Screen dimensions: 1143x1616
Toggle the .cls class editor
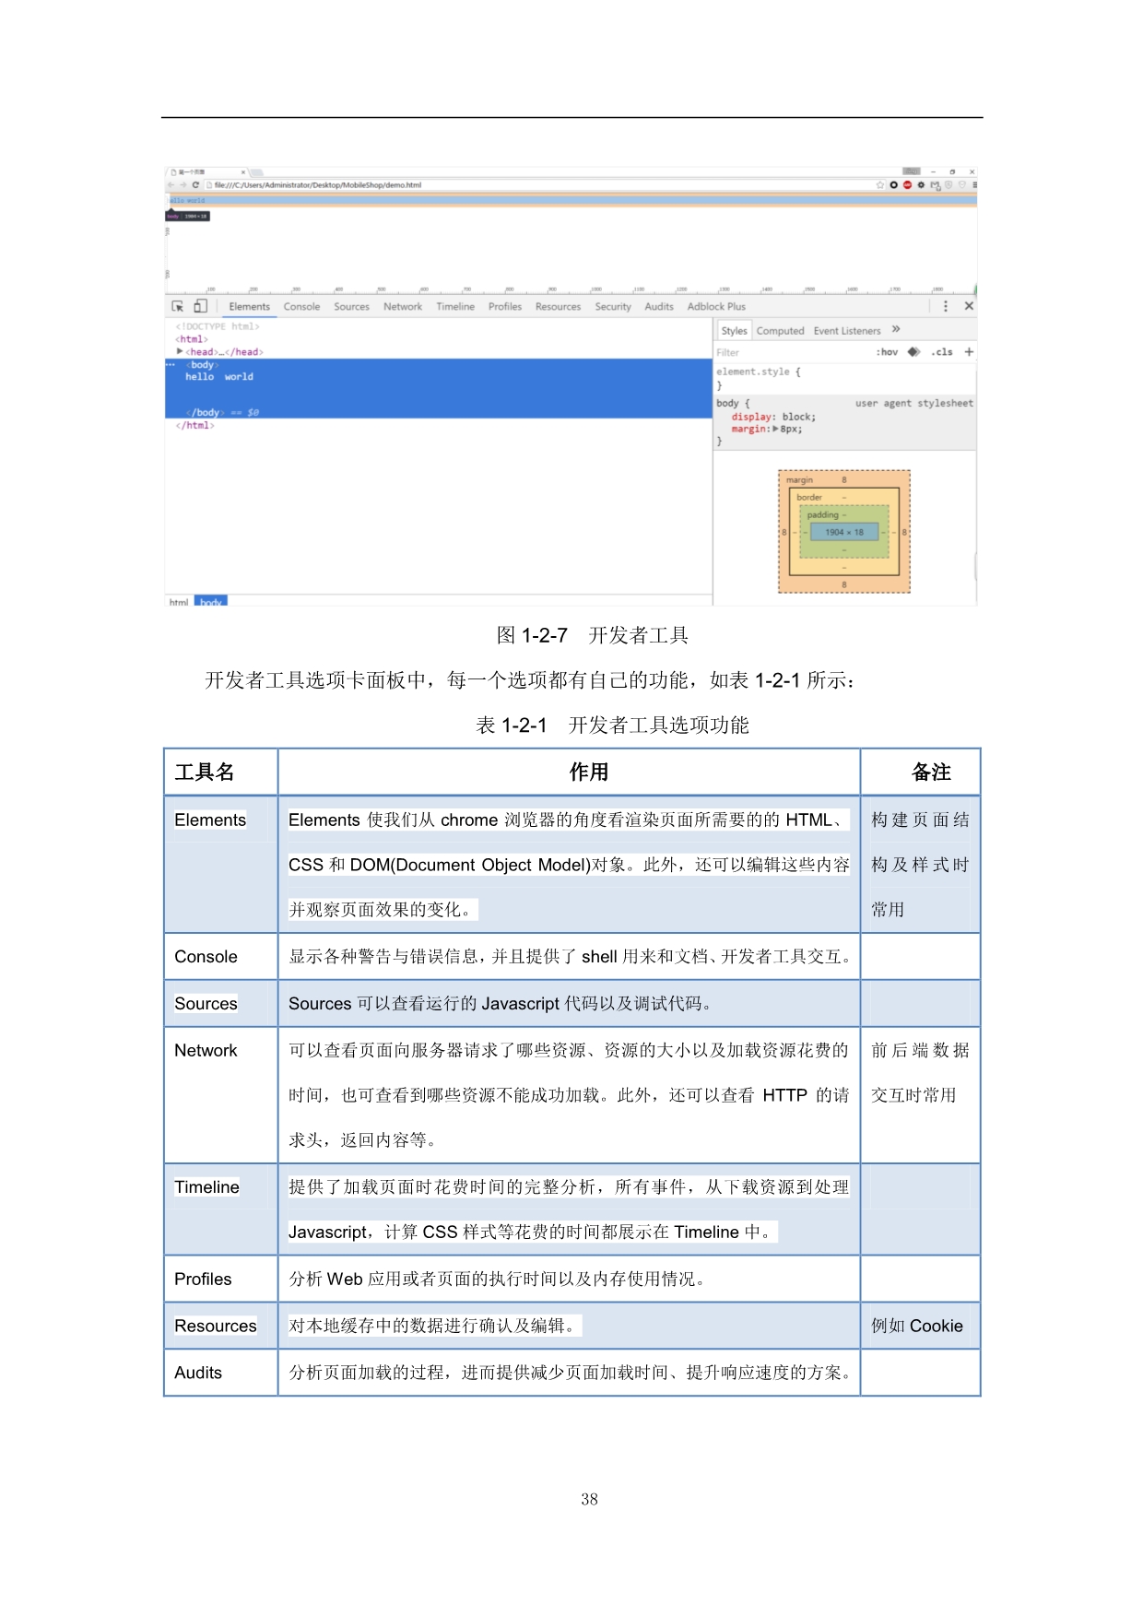(941, 352)
